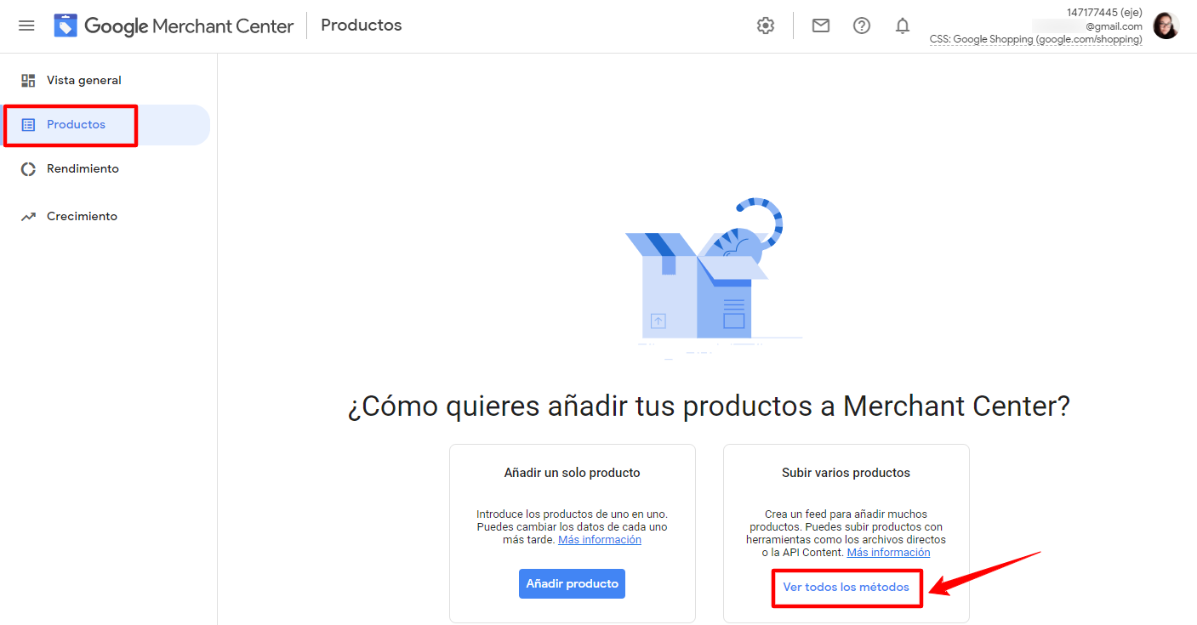Click the CSS: Google Shopping account label
The image size is (1197, 625).
1036,39
